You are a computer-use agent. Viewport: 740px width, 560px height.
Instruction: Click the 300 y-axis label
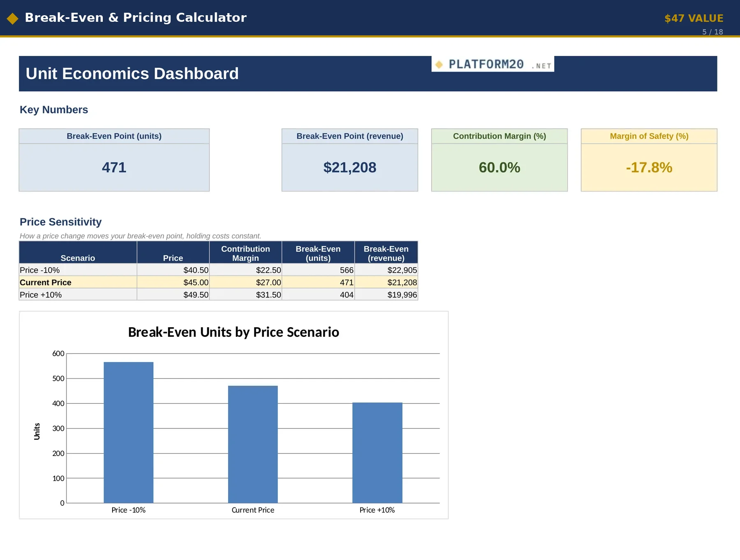pyautogui.click(x=58, y=428)
